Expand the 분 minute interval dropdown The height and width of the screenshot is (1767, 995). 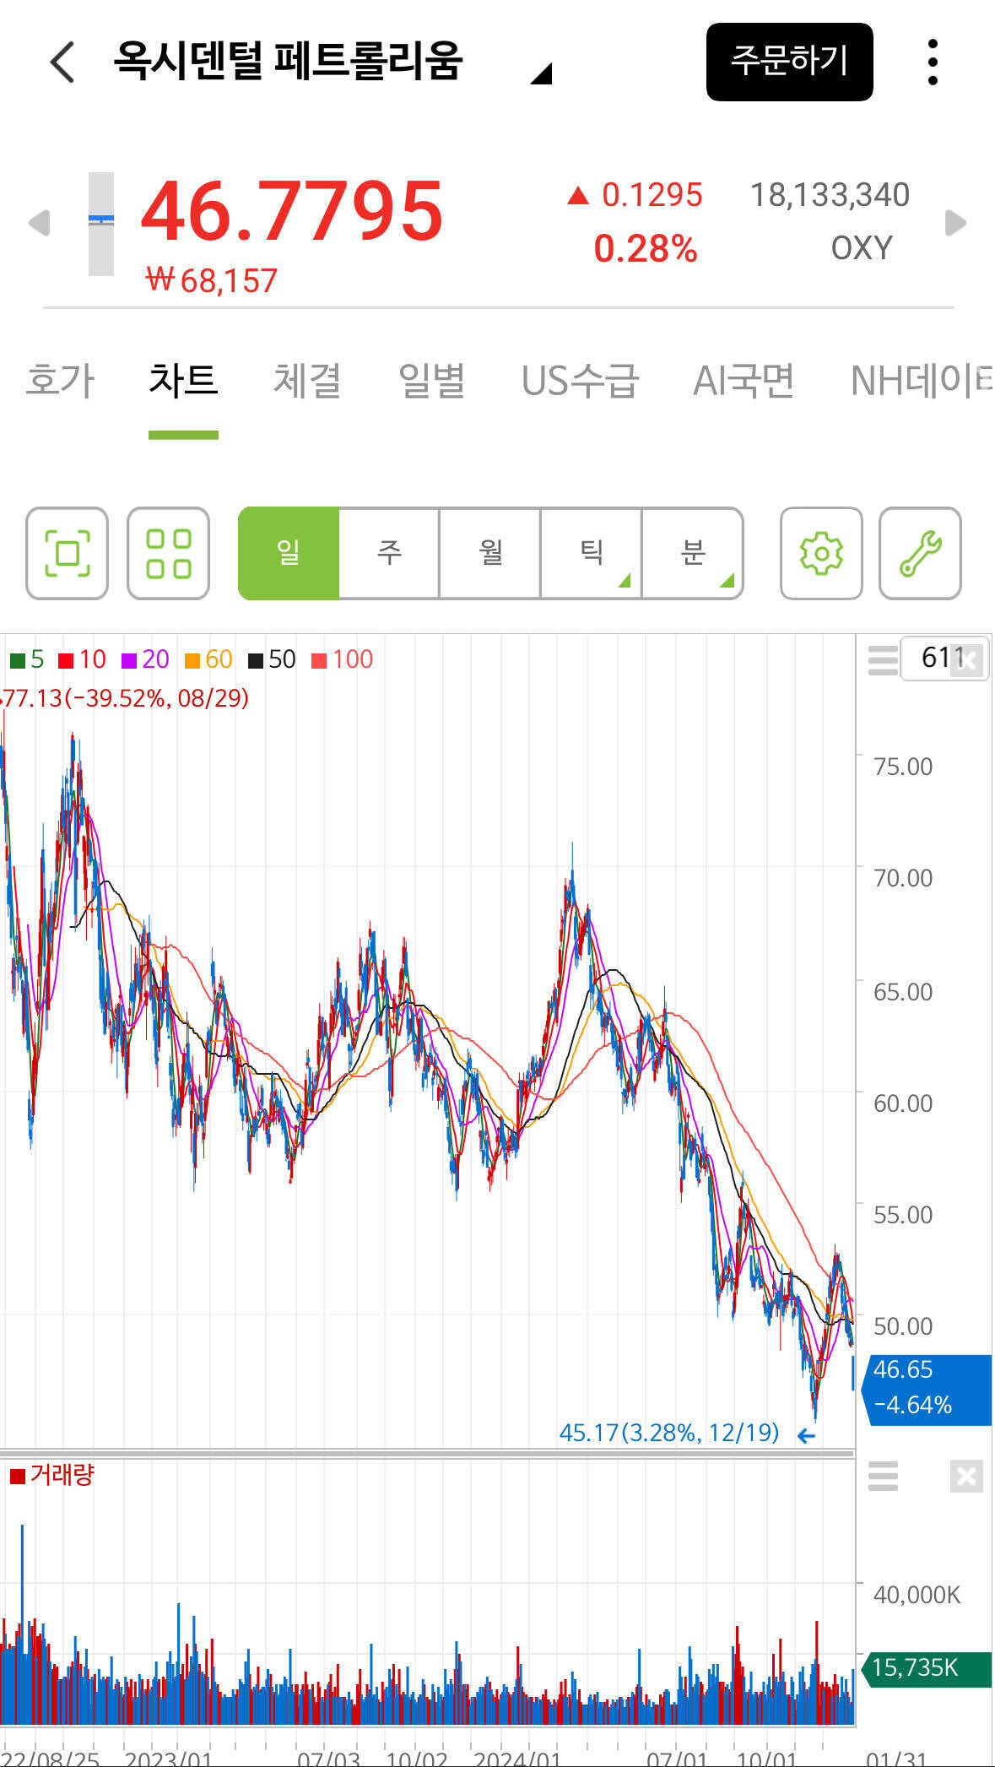(693, 553)
